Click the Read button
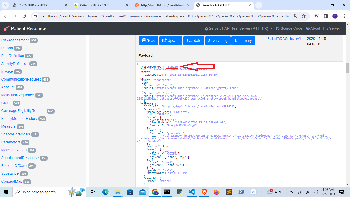This screenshot has height=197, width=350. point(148,41)
